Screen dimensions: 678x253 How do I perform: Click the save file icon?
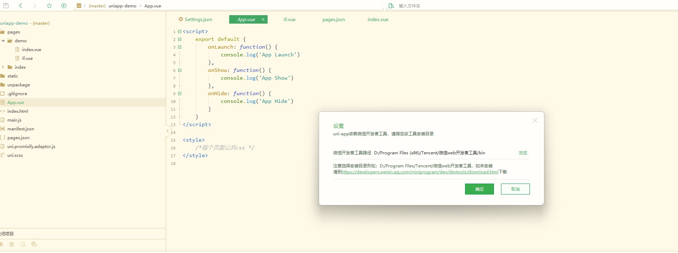pyautogui.click(x=6, y=6)
